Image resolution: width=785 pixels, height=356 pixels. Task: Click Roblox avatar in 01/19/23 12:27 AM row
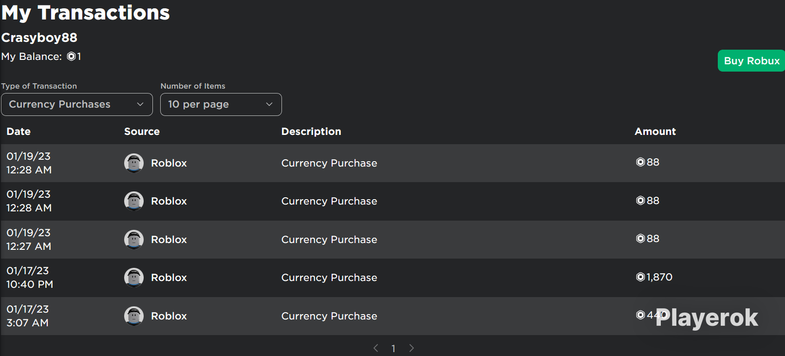tap(133, 240)
